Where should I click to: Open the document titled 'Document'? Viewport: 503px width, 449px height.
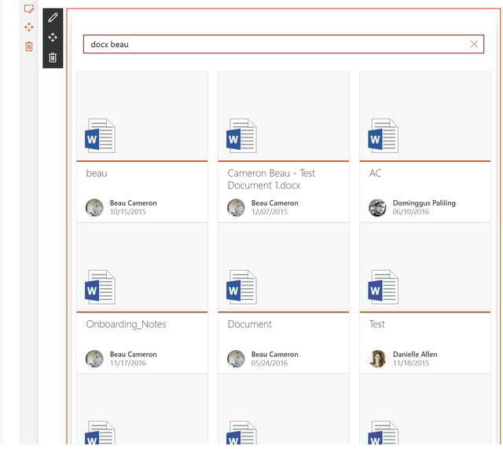pyautogui.click(x=250, y=324)
